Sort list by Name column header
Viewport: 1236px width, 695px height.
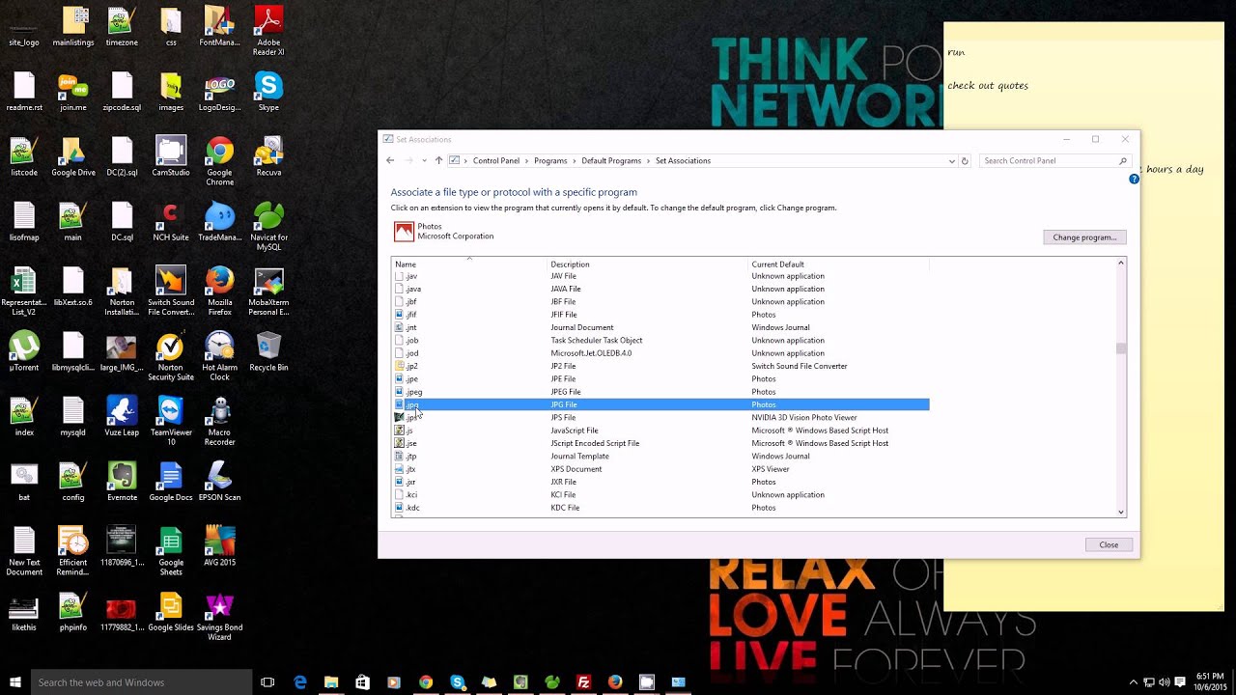[x=469, y=264]
